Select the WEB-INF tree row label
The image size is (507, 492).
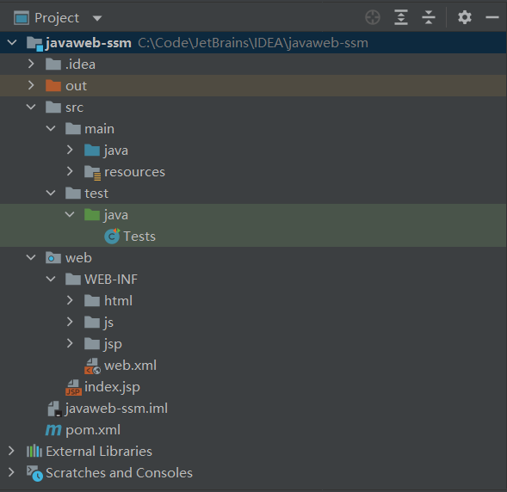click(111, 279)
